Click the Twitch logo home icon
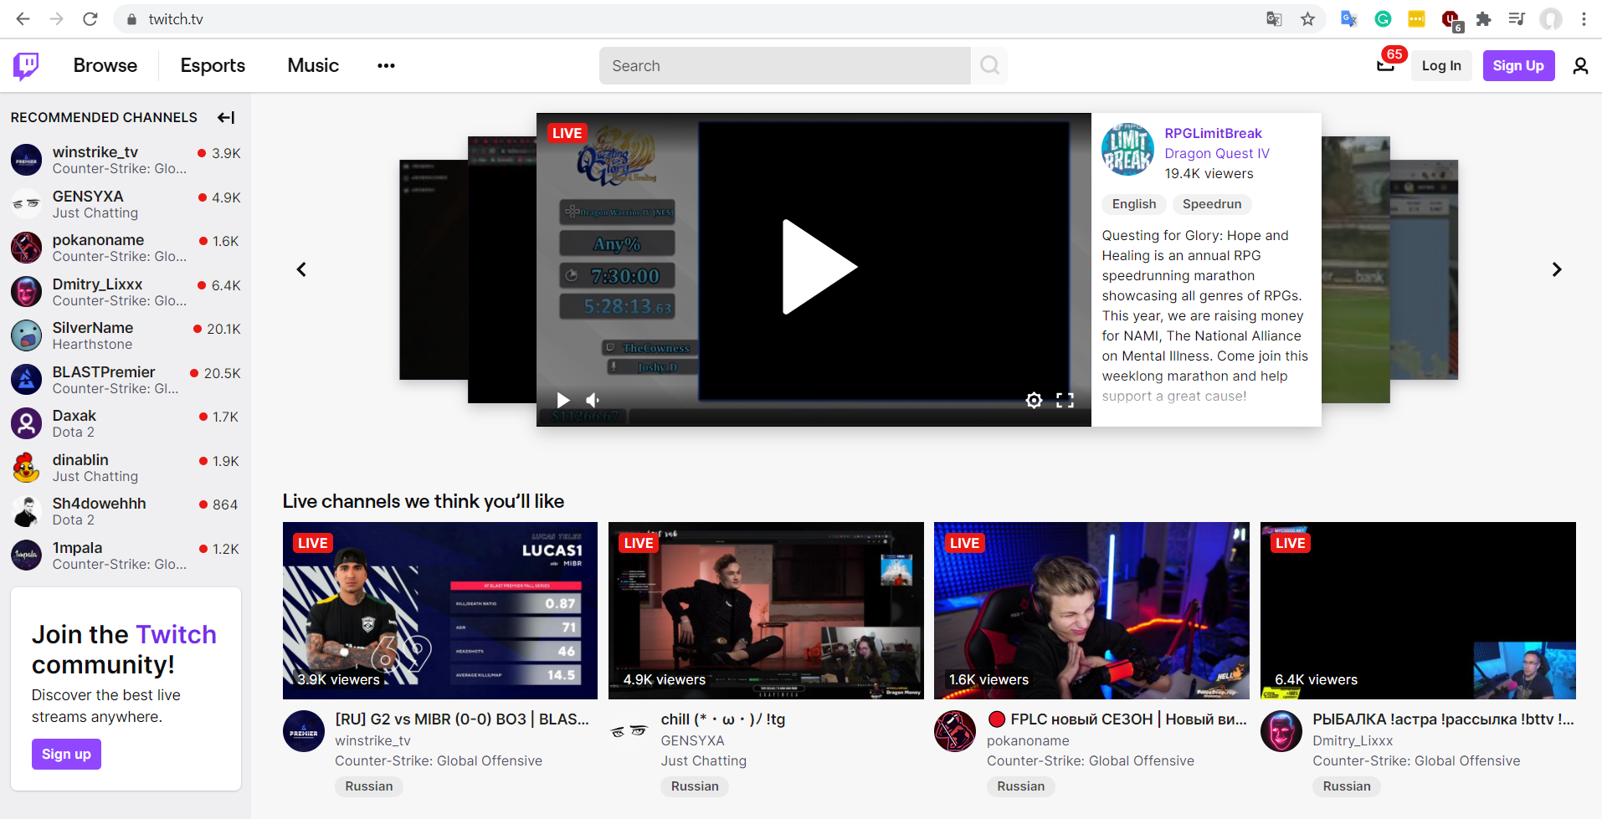 (x=26, y=66)
